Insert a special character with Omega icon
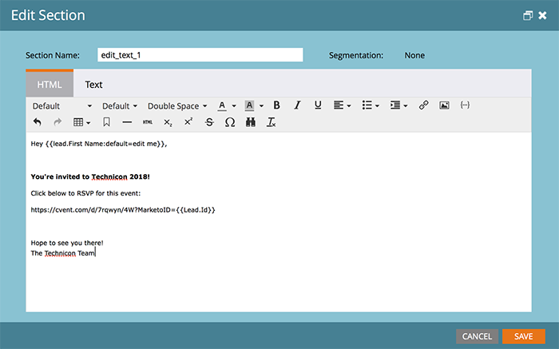The width and height of the screenshot is (559, 349). tap(230, 122)
